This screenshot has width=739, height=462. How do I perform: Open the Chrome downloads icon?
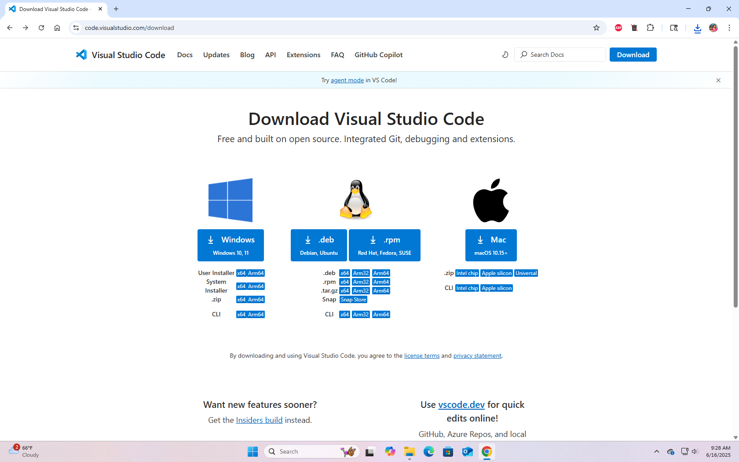[698, 28]
